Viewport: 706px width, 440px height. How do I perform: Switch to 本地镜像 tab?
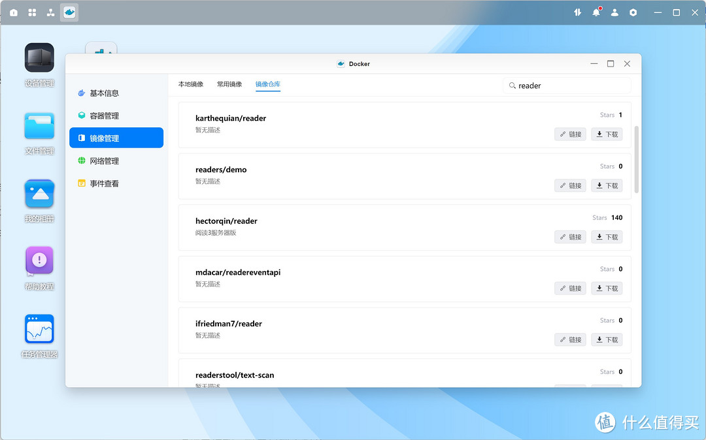pyautogui.click(x=191, y=84)
